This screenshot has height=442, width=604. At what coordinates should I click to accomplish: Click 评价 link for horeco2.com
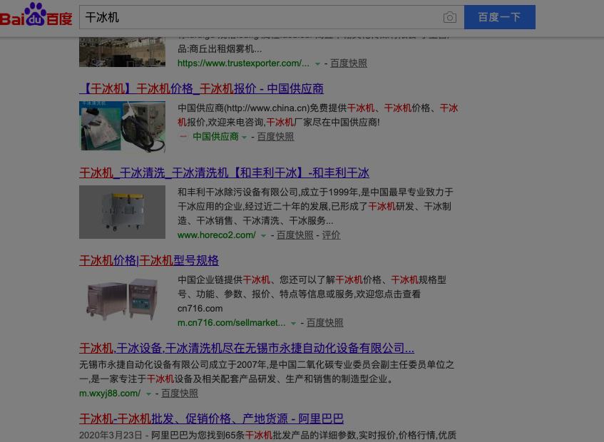click(x=332, y=235)
